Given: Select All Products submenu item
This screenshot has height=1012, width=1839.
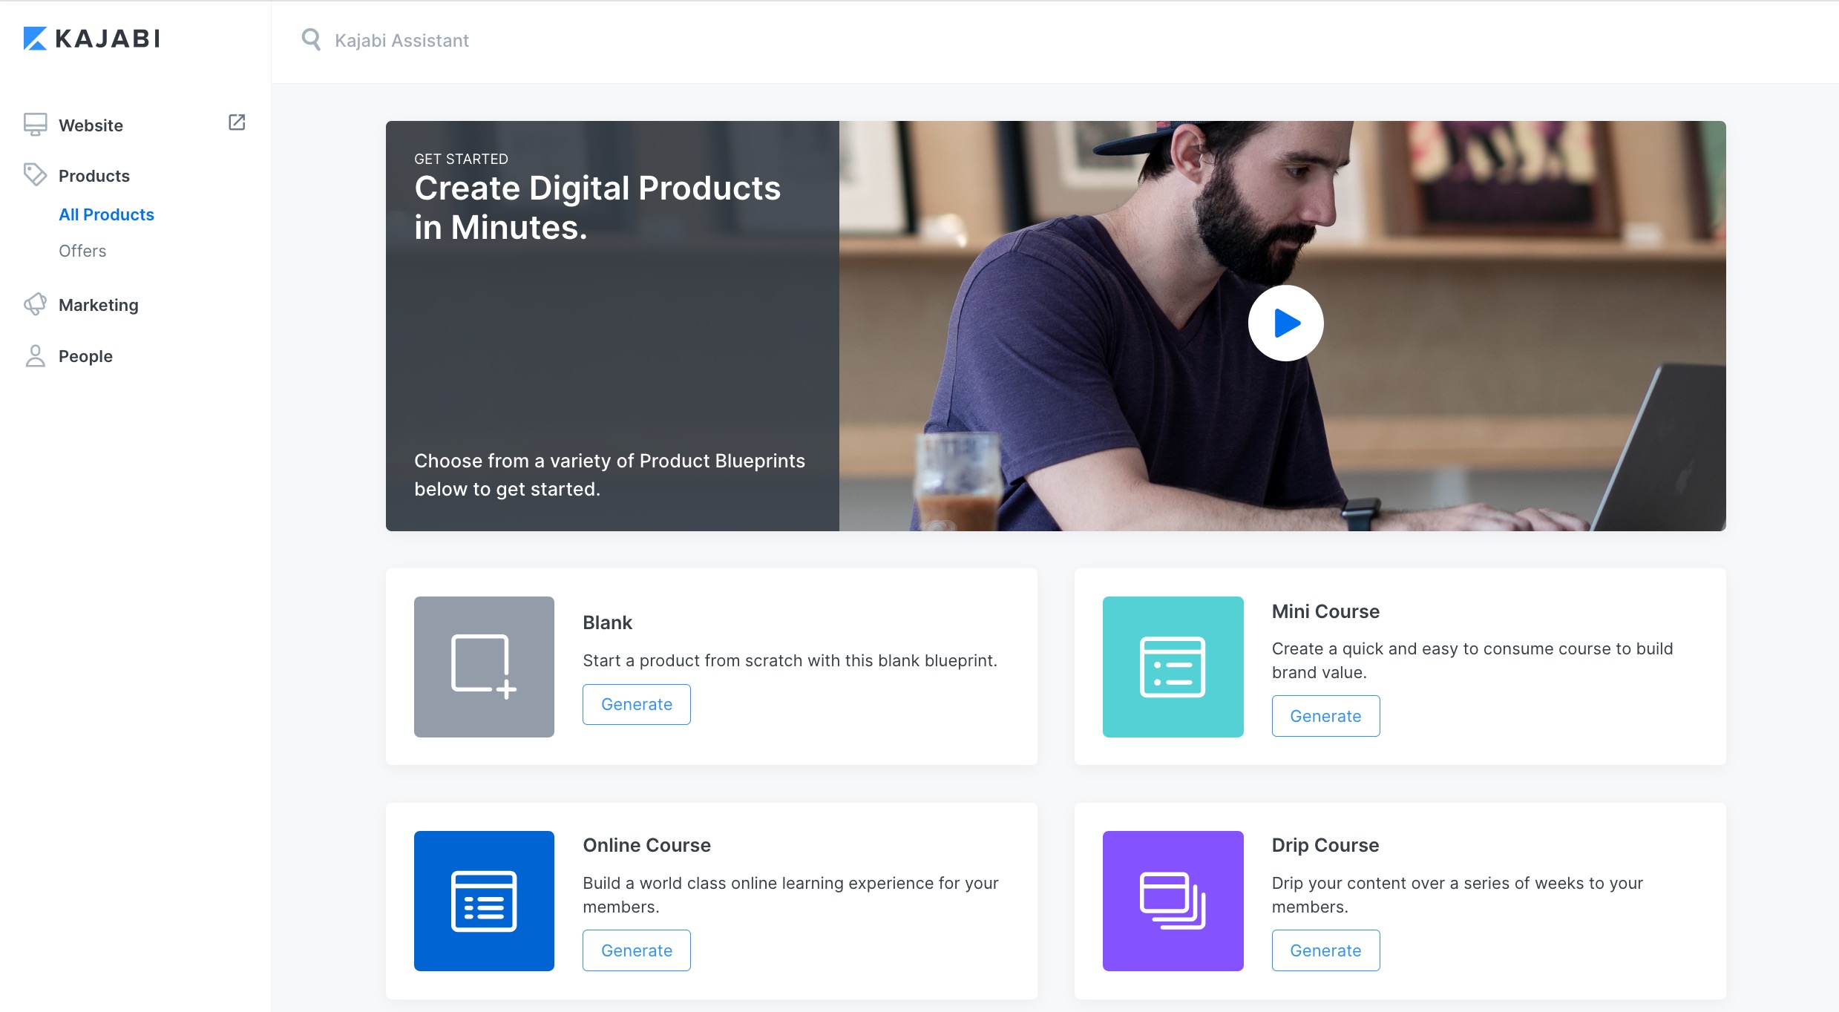Looking at the screenshot, I should tap(106, 214).
